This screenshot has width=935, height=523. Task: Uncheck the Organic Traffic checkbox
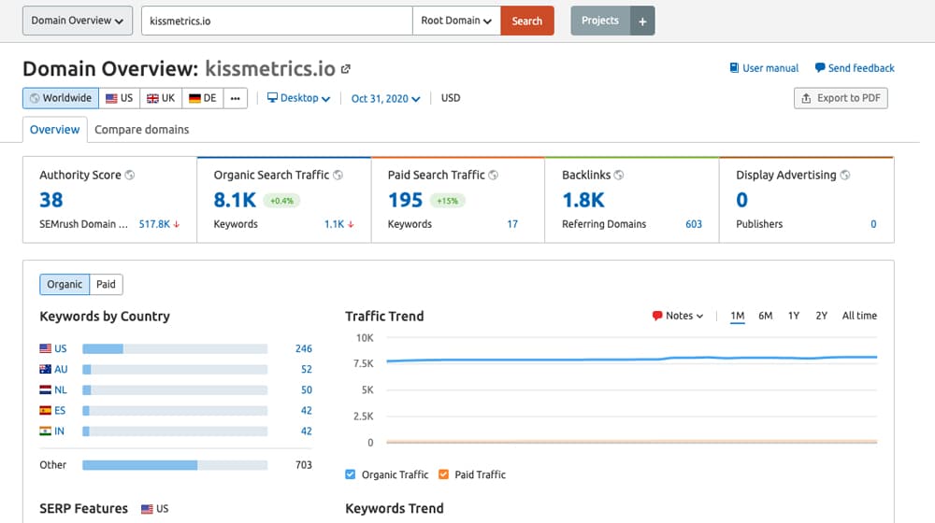(351, 474)
